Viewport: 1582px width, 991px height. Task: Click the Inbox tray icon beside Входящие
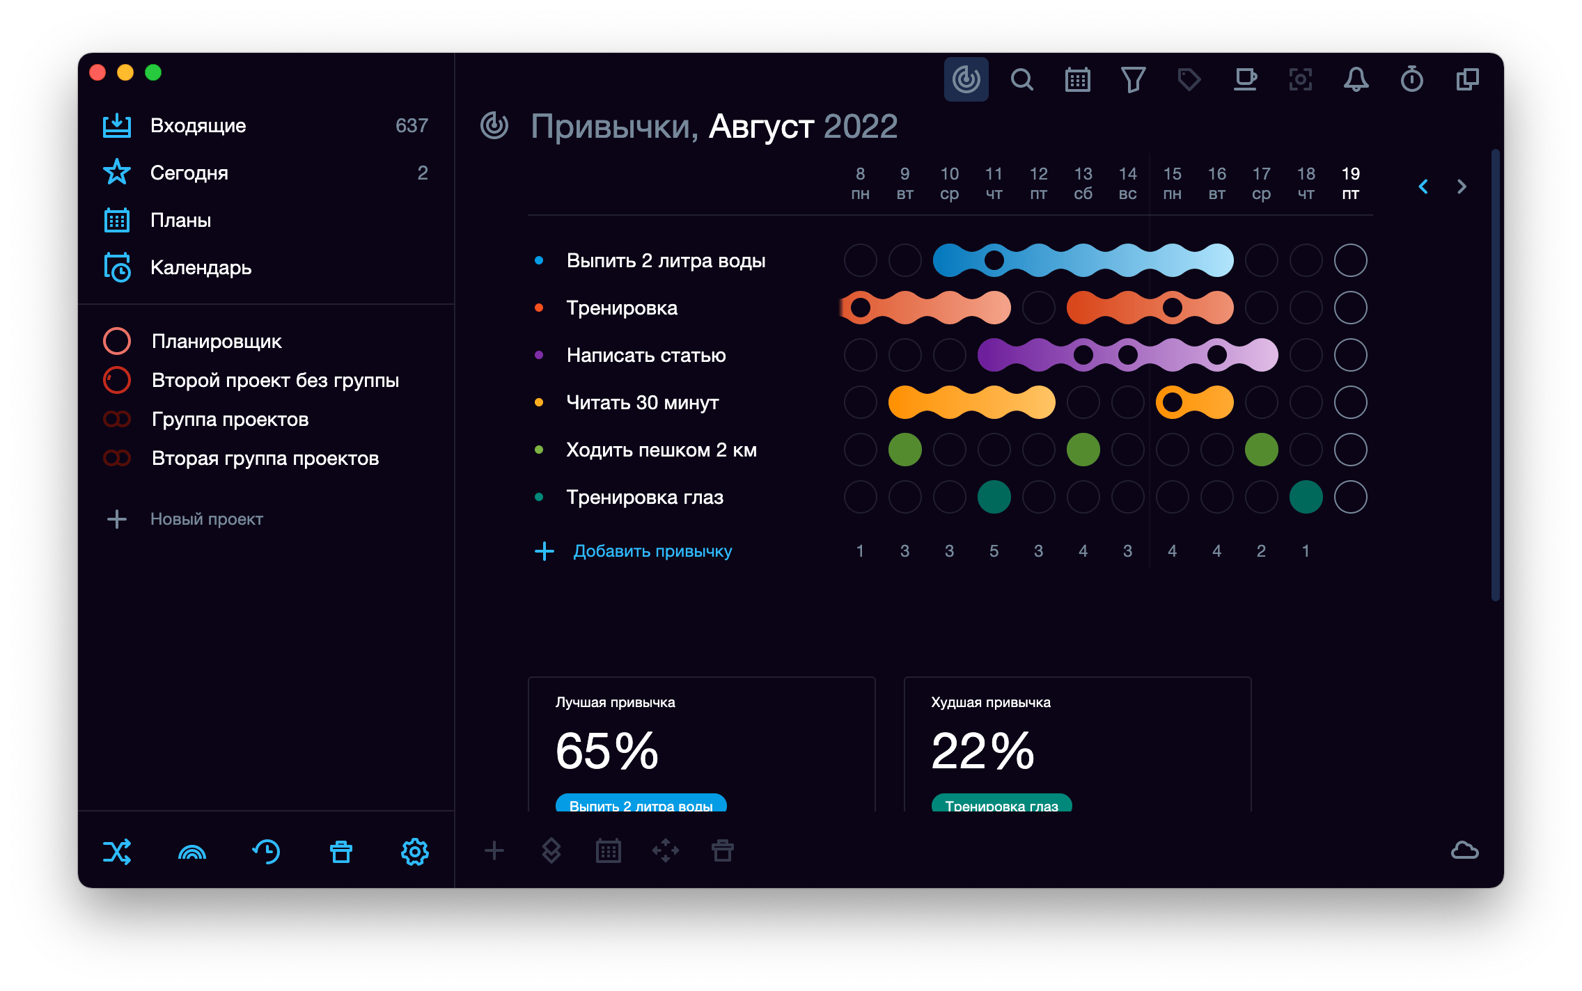(117, 125)
